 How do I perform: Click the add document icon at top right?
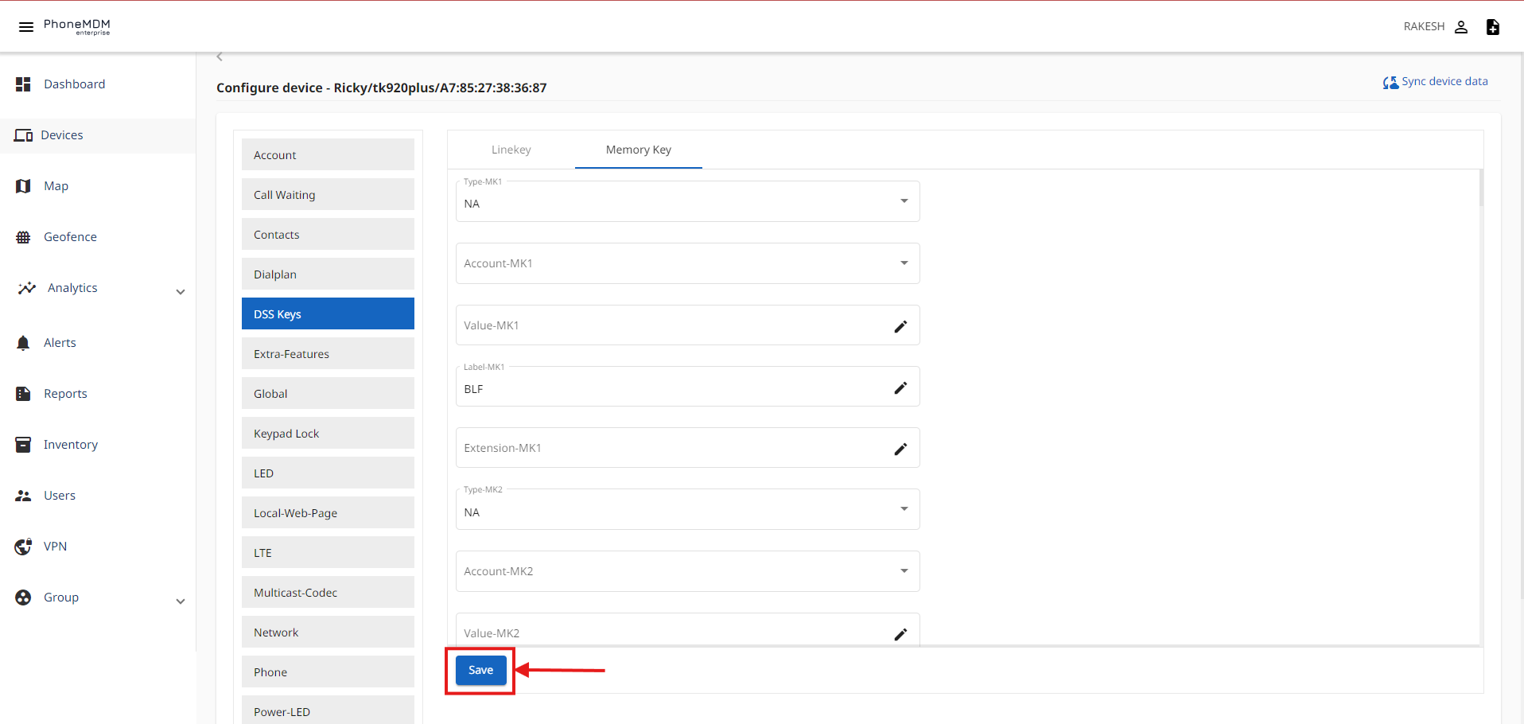pyautogui.click(x=1493, y=27)
